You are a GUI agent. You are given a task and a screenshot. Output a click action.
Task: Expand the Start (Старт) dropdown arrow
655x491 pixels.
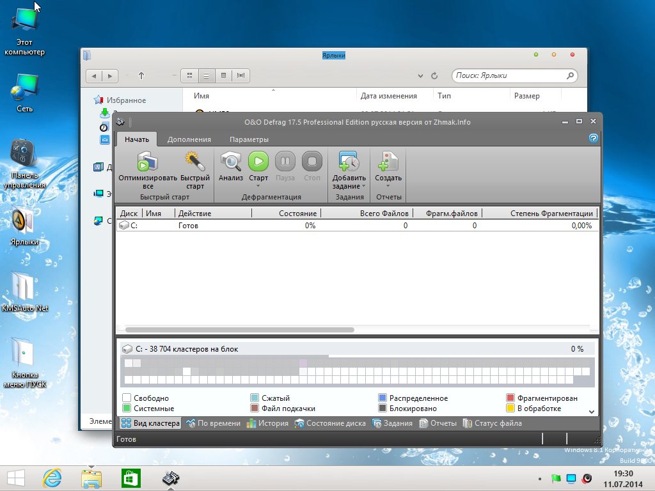coord(258,186)
